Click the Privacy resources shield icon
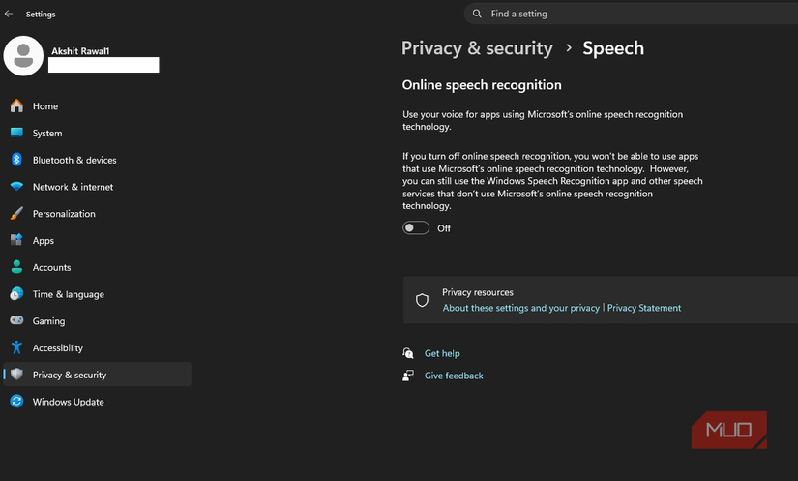The height and width of the screenshot is (481, 798). (x=422, y=300)
